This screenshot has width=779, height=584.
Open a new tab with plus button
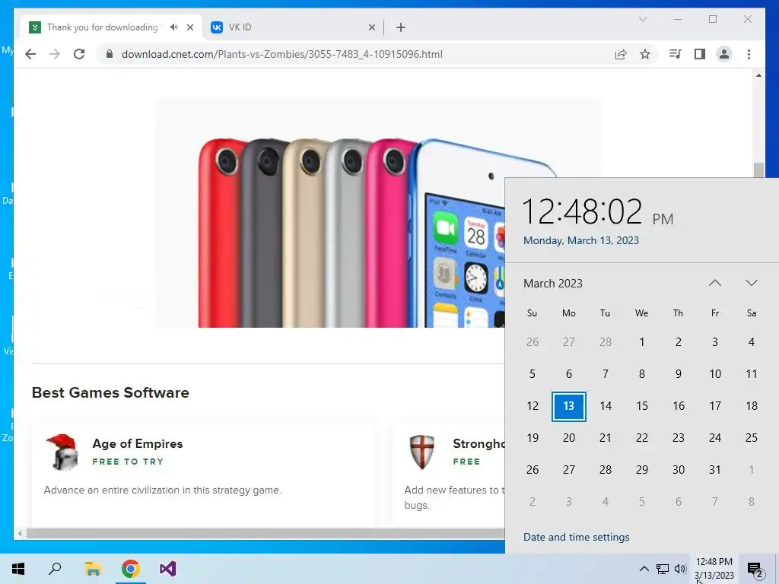pyautogui.click(x=401, y=27)
